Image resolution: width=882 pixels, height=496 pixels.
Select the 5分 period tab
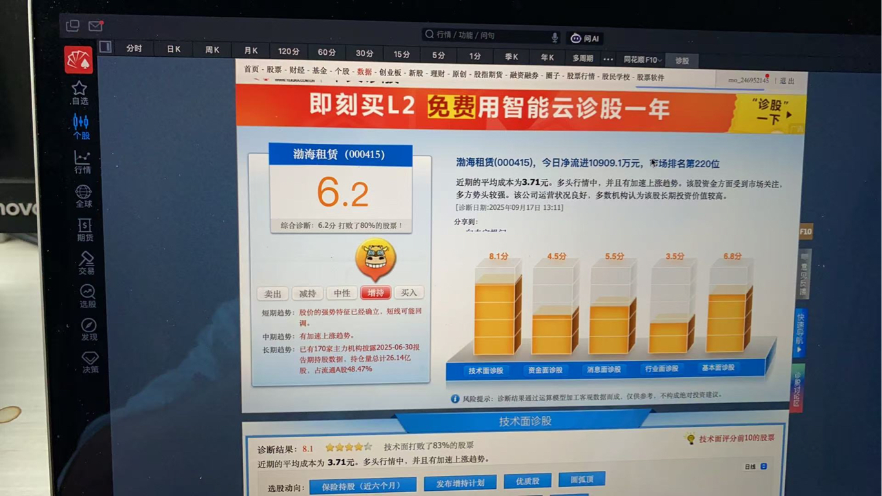coord(438,55)
